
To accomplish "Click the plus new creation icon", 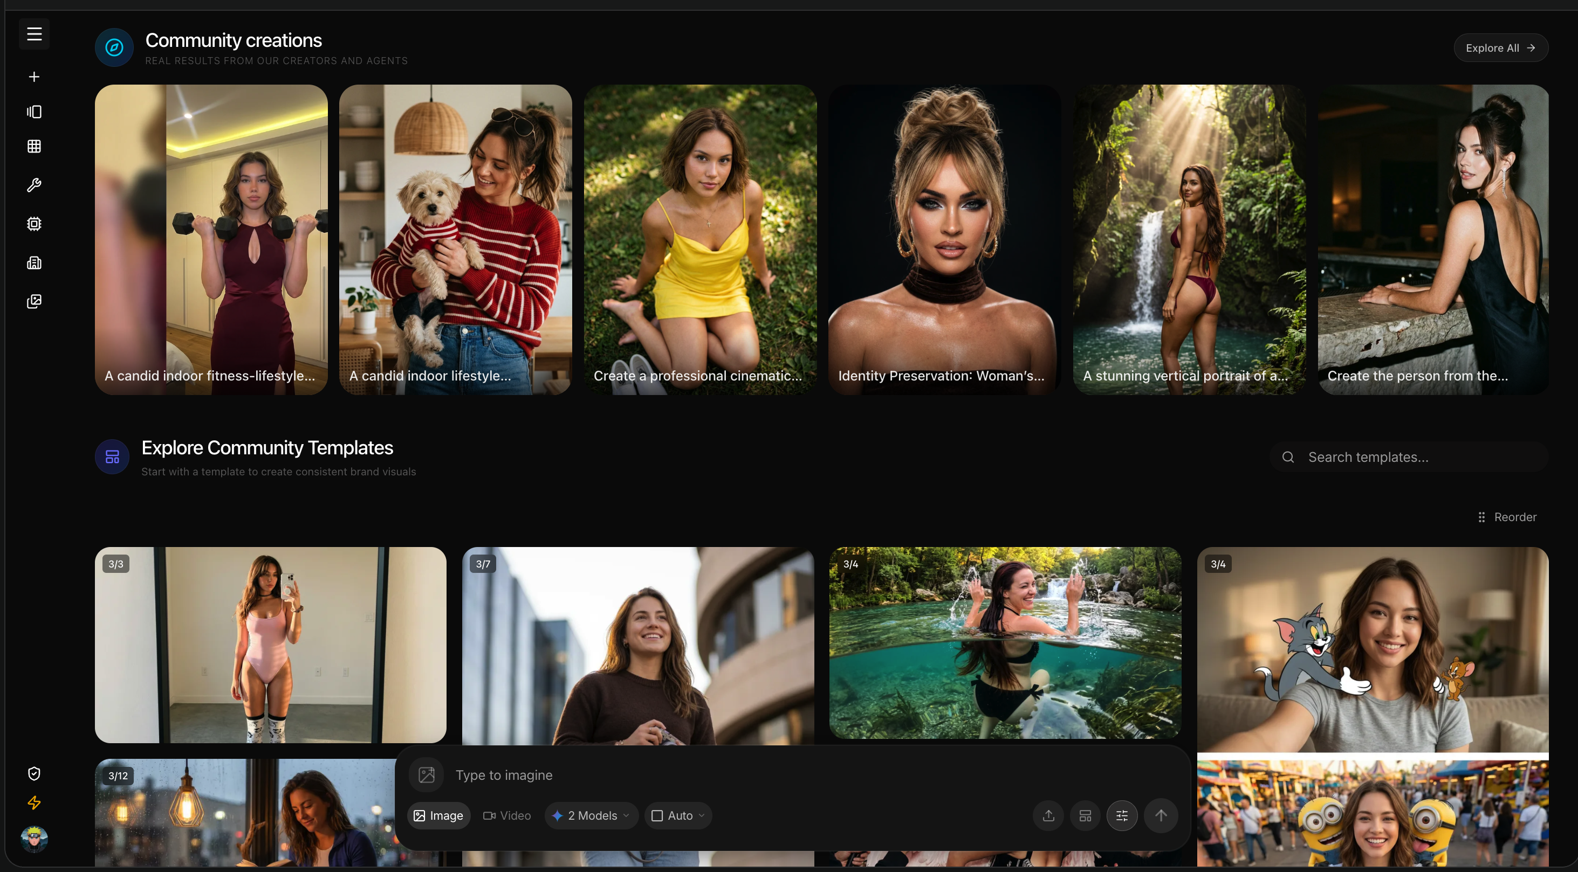I will click(x=35, y=77).
